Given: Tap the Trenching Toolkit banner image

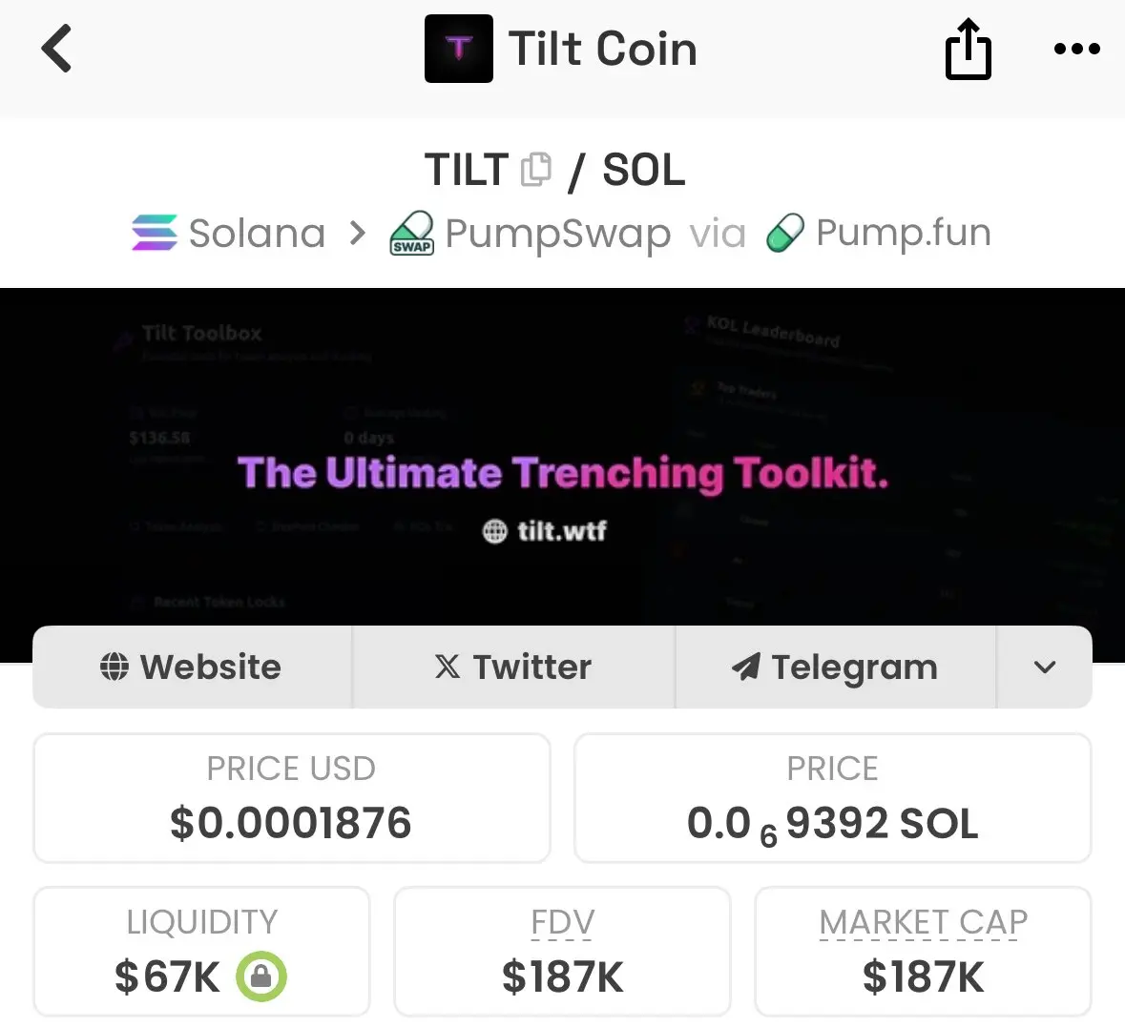Looking at the screenshot, I should 563,456.
